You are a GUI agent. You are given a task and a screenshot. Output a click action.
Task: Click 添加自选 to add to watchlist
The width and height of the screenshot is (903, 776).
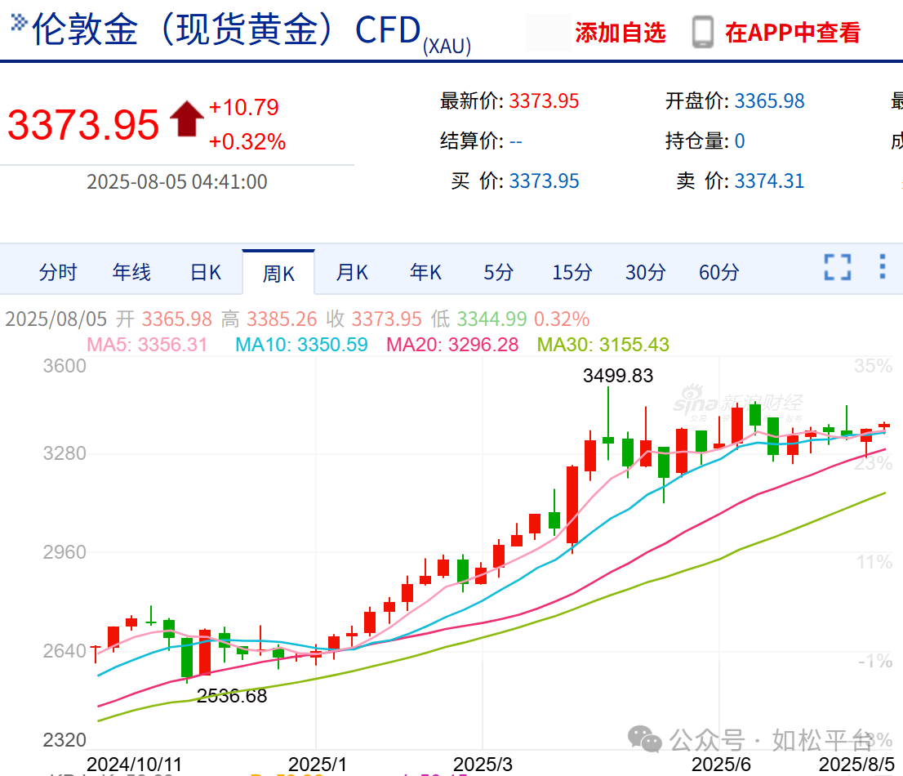(621, 32)
